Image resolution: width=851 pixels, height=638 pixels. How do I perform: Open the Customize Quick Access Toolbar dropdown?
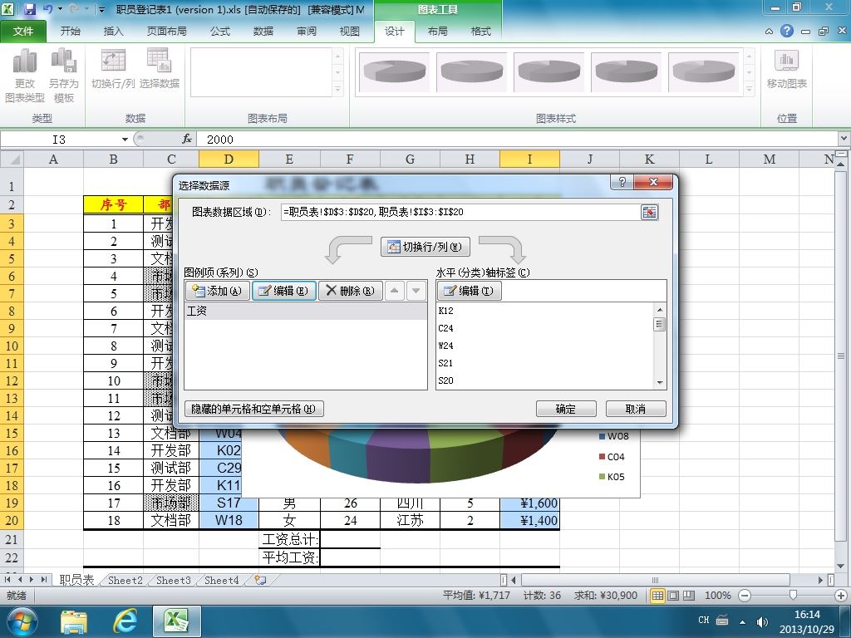coord(101,10)
